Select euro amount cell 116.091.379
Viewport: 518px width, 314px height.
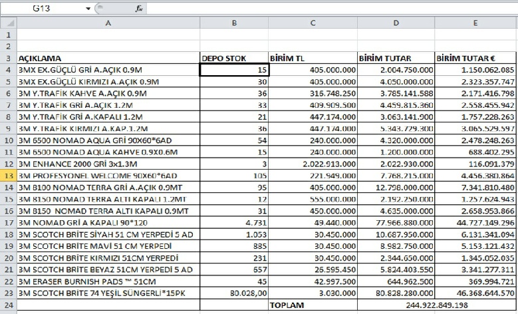point(475,164)
